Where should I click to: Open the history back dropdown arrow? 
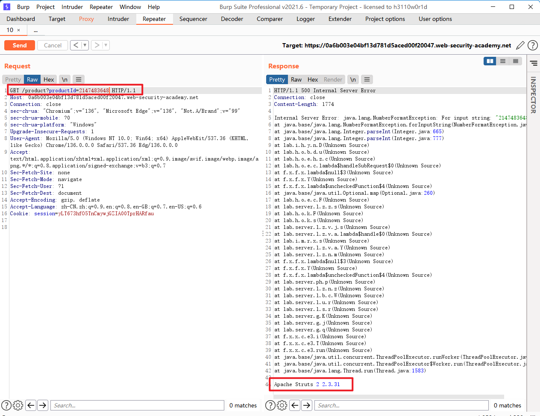click(85, 45)
